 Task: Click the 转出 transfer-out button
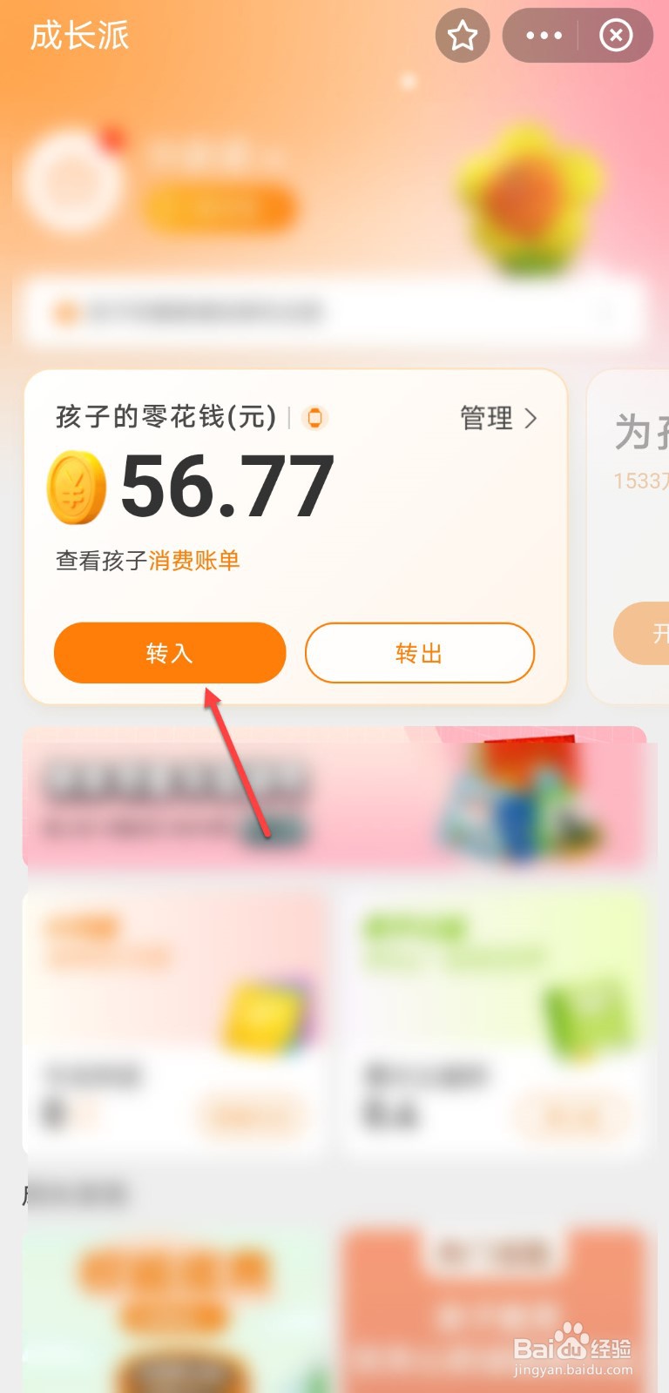pos(420,653)
